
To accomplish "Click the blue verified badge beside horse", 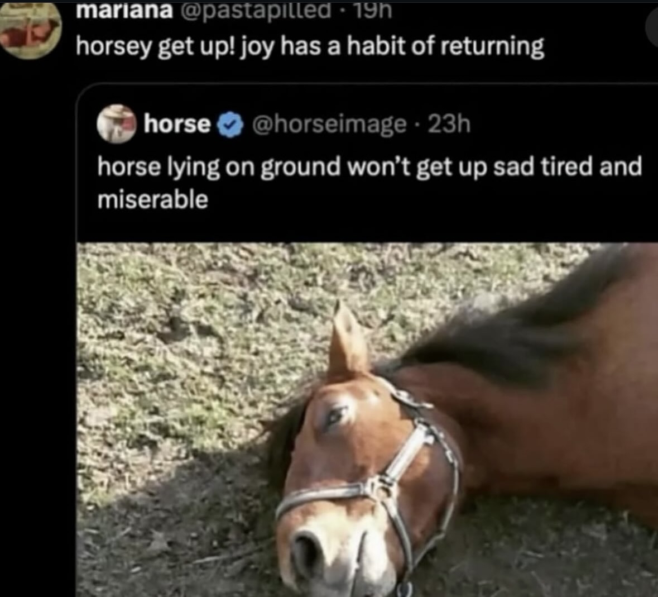I will point(230,125).
